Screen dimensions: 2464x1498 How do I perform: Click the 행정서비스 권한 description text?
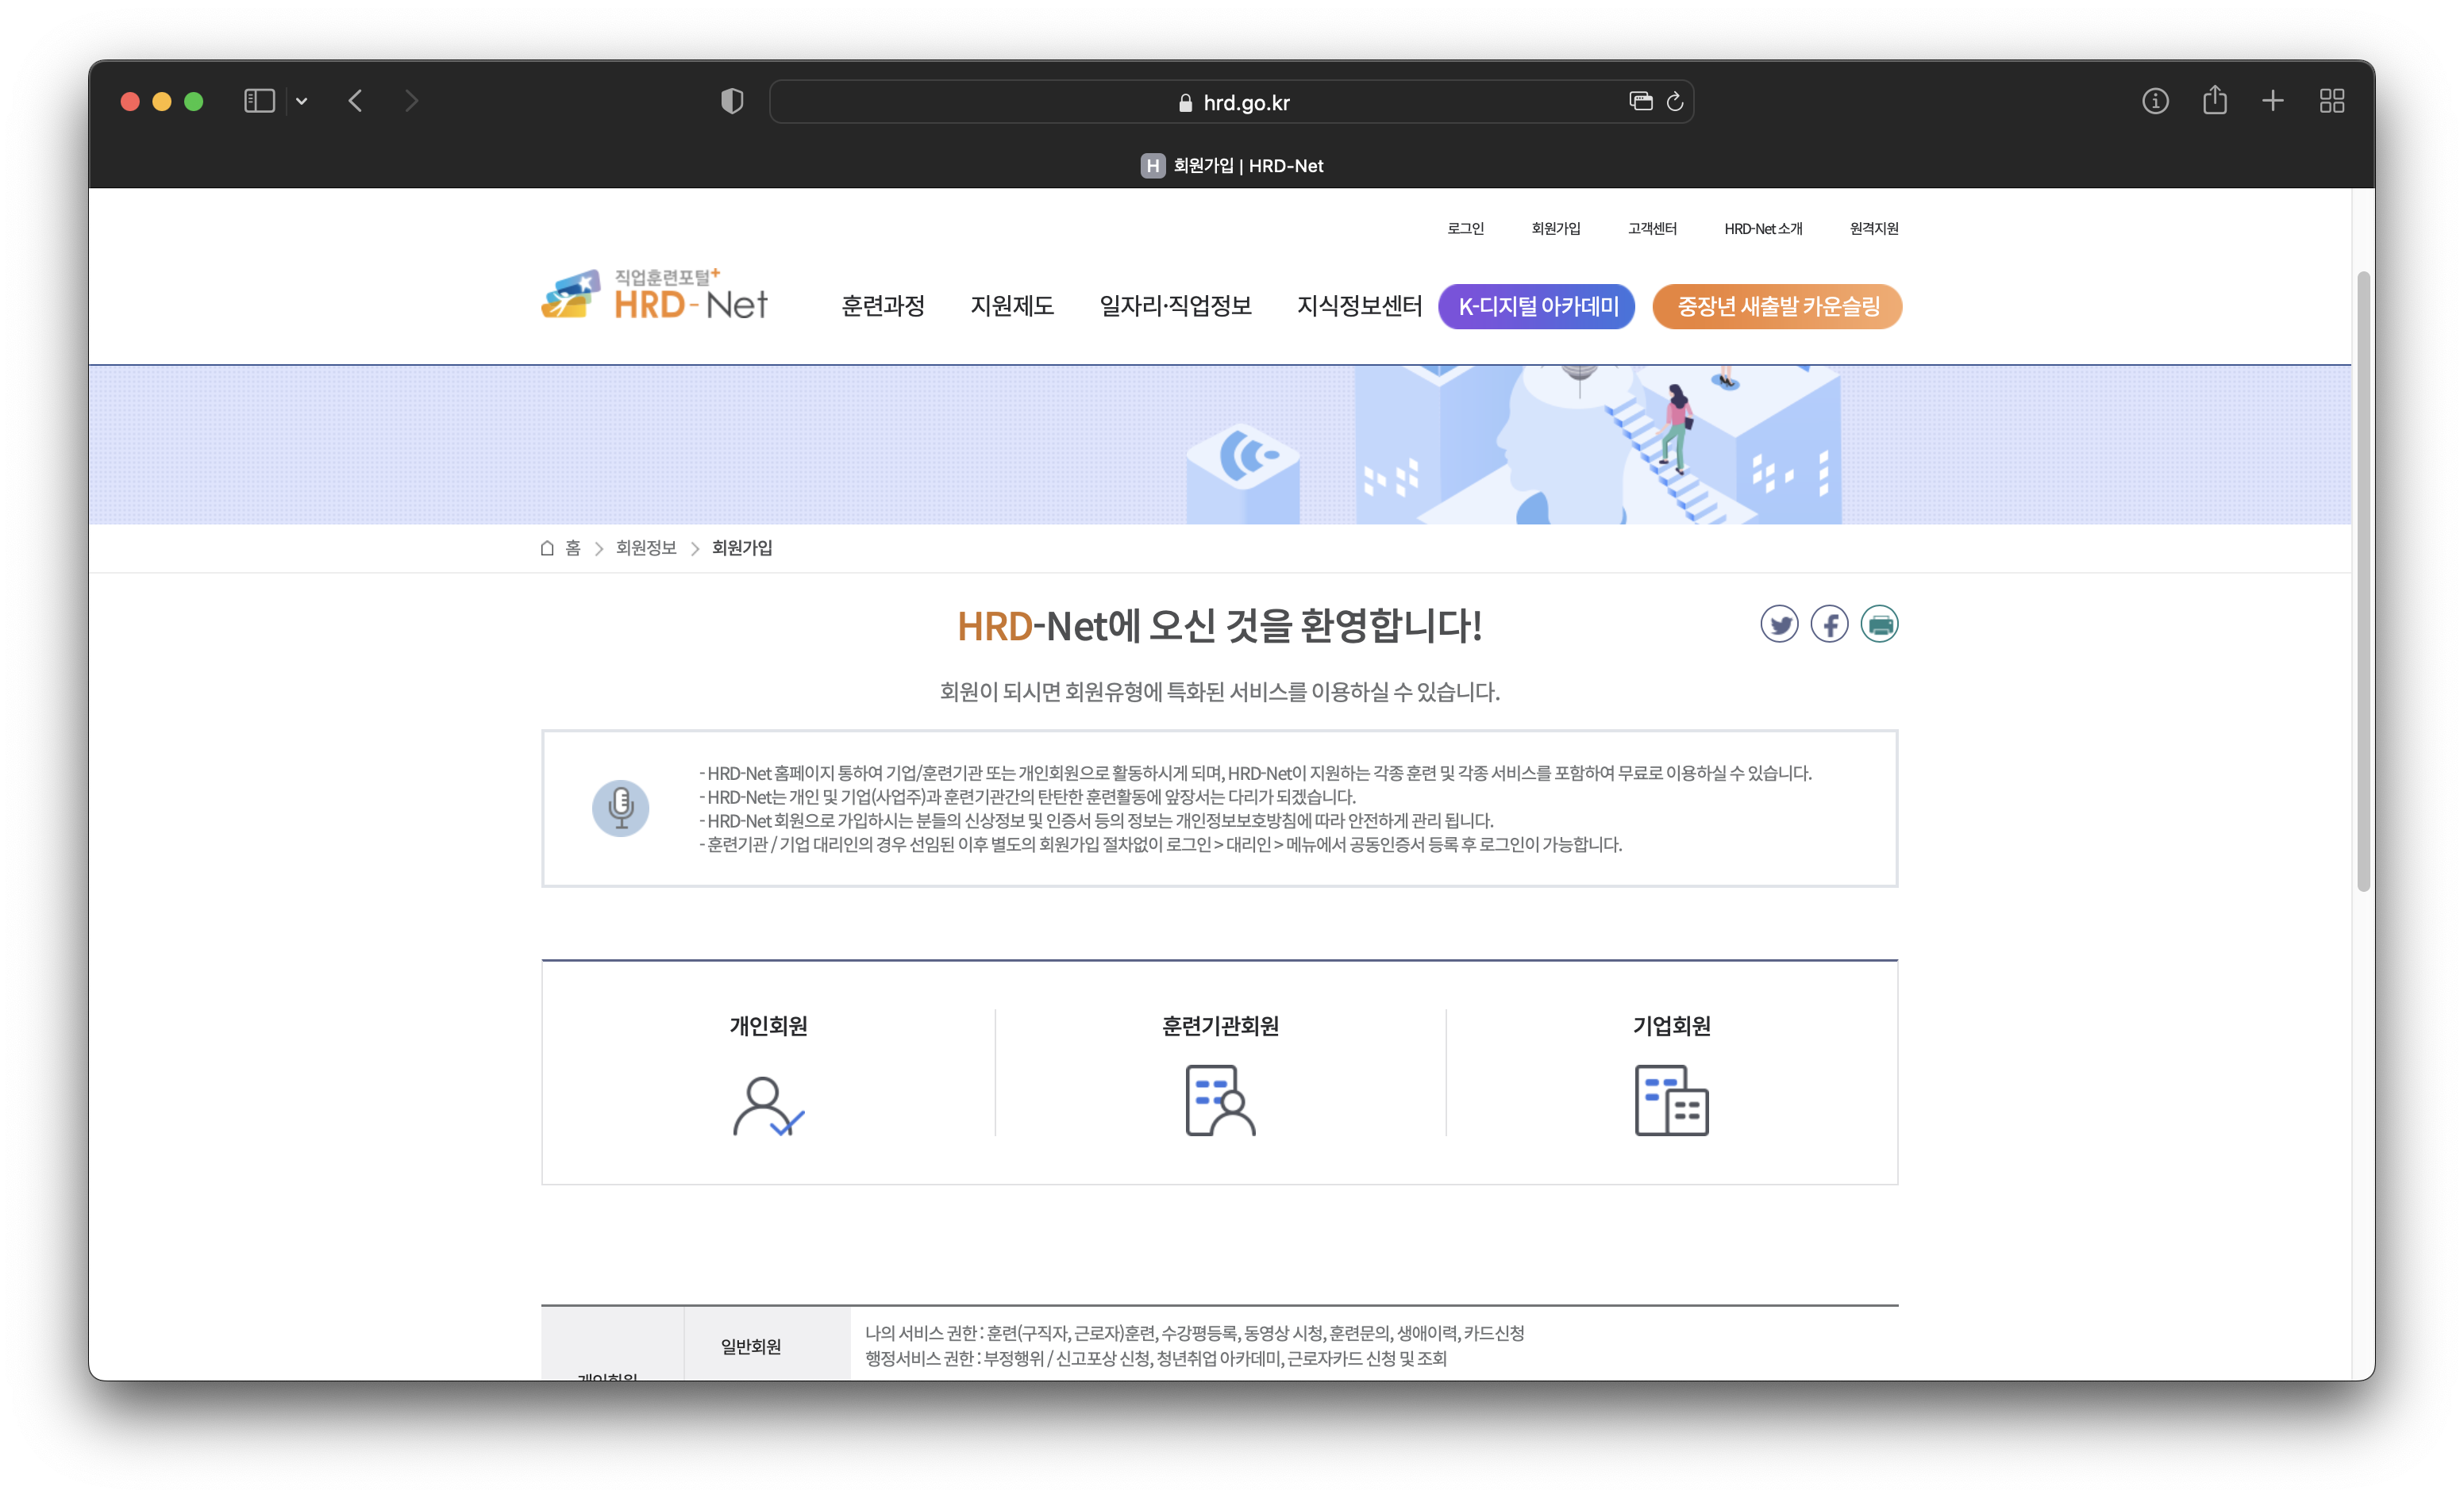(1155, 1358)
